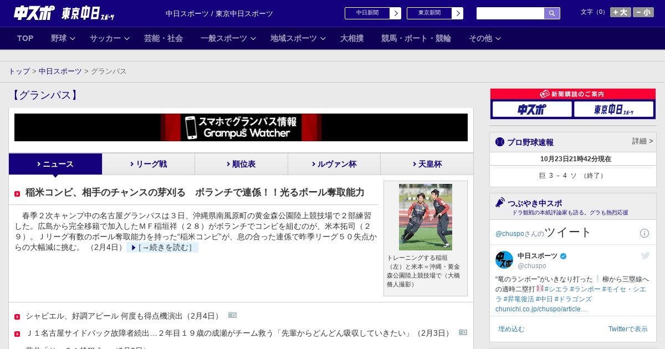The width and height of the screenshot is (665, 349).
Task: Click 埋め込む embed link
Action: point(511,329)
